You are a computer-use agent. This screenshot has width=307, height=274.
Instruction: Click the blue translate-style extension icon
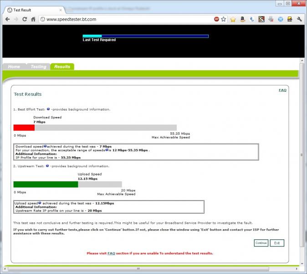click(252, 19)
